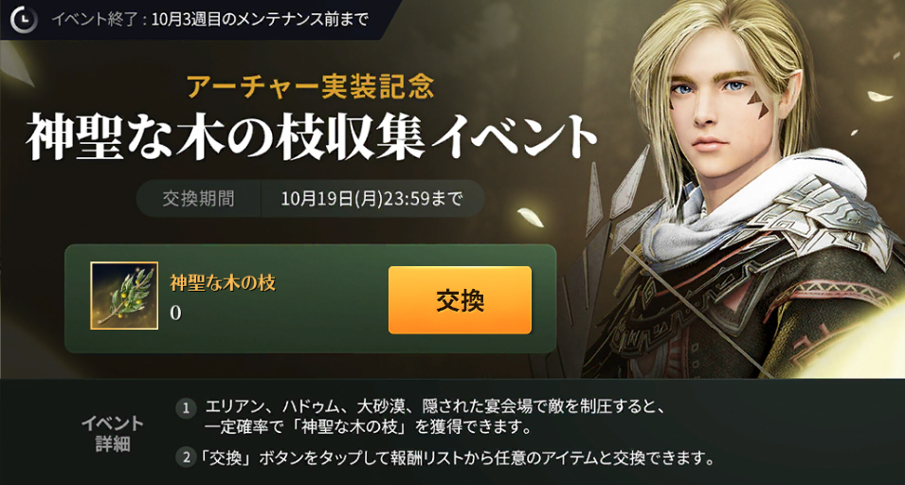This screenshot has height=485, width=905.
Task: Click the numbered circle 1 in event details
Action: tap(186, 409)
